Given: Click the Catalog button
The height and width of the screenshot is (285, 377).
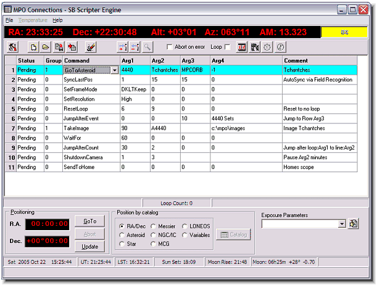Looking at the screenshot, I should tap(234, 234).
